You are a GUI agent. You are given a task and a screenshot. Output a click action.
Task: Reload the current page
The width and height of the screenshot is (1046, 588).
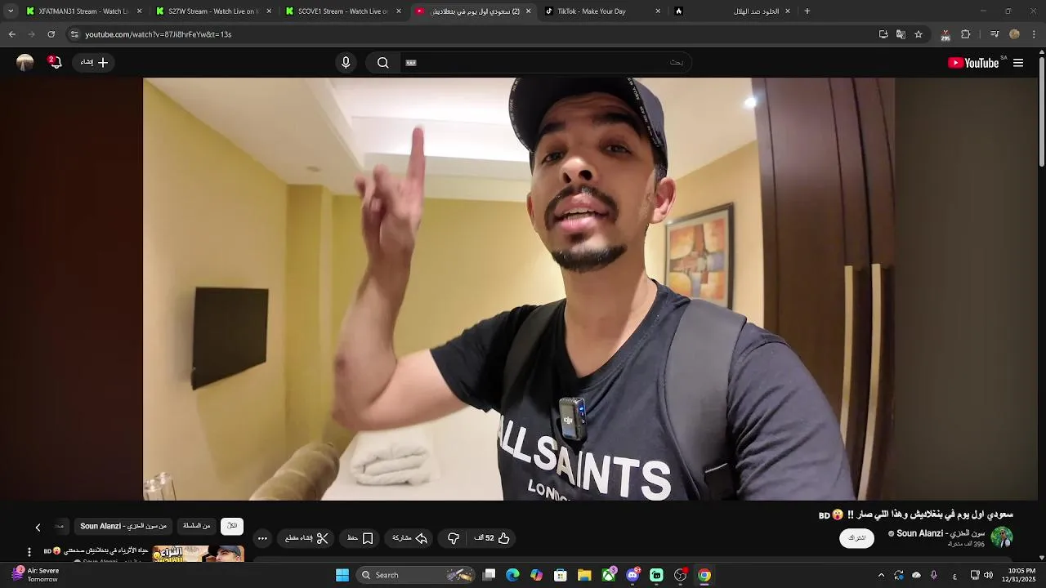point(51,34)
